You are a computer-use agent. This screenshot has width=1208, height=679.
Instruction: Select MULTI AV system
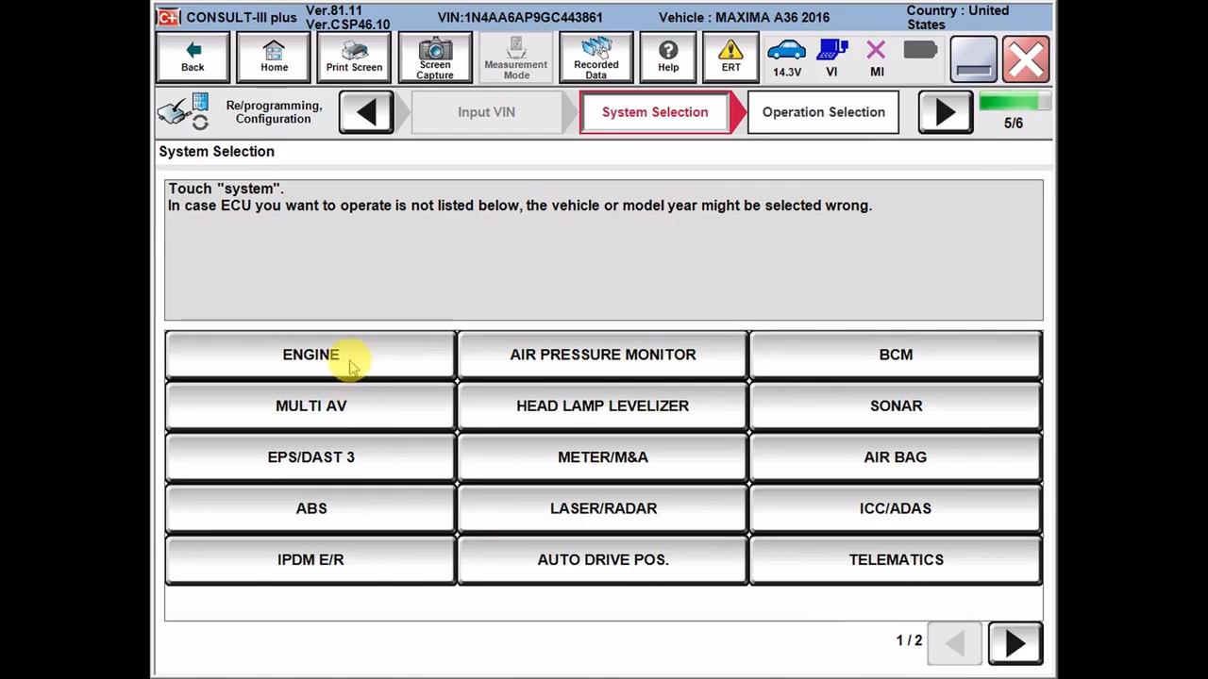click(310, 406)
